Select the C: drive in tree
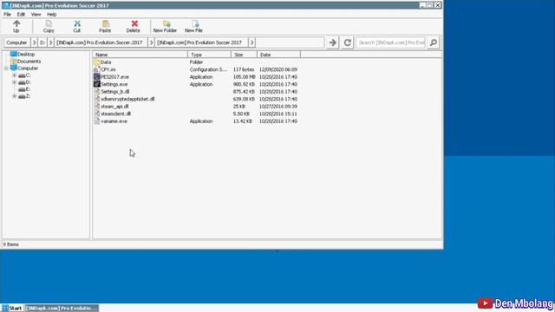 click(24, 75)
